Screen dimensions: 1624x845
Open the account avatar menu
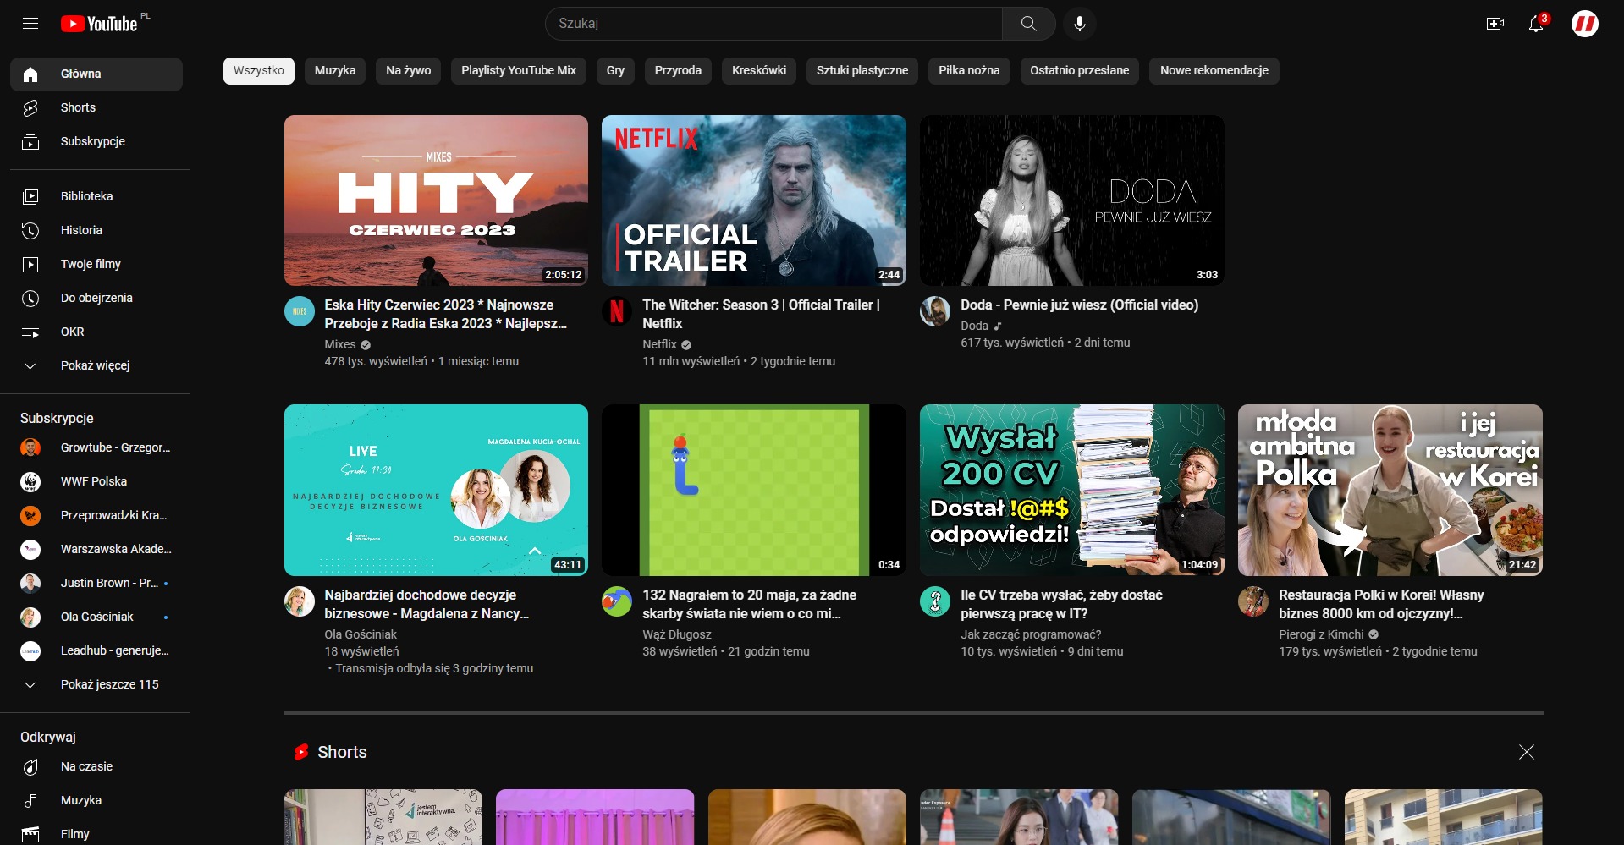click(1585, 24)
